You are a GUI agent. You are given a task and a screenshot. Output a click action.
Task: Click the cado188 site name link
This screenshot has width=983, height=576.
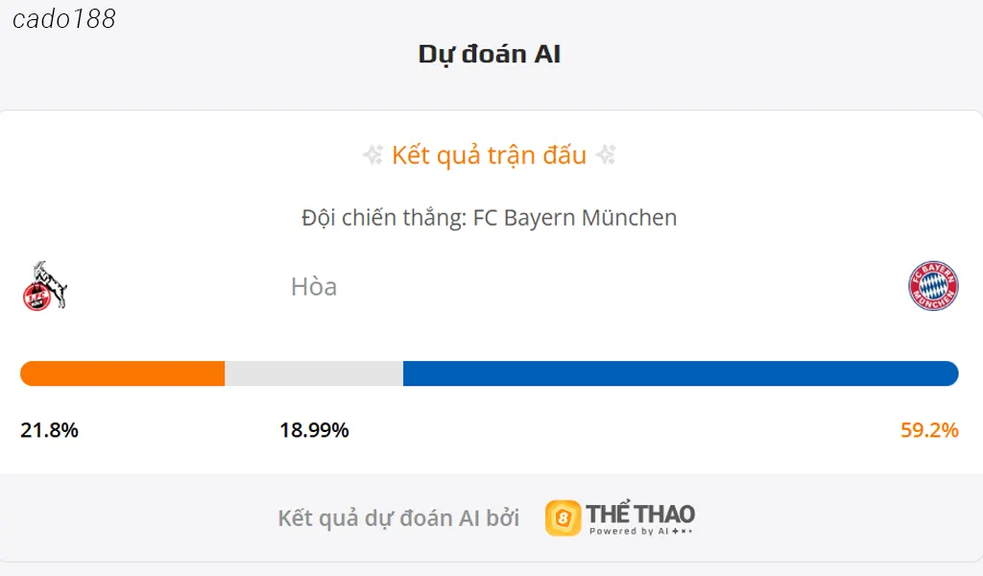pyautogui.click(x=65, y=18)
